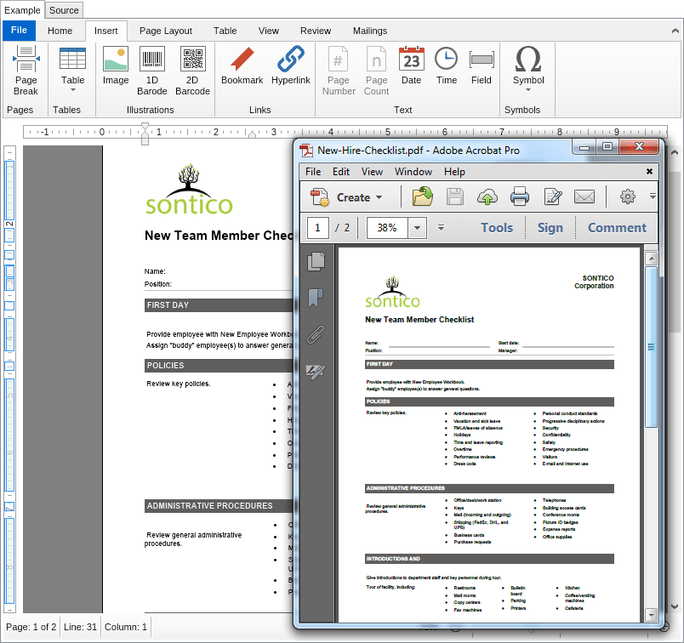Open the Acrobat Tools pane
The width and height of the screenshot is (684, 643).
(x=497, y=228)
